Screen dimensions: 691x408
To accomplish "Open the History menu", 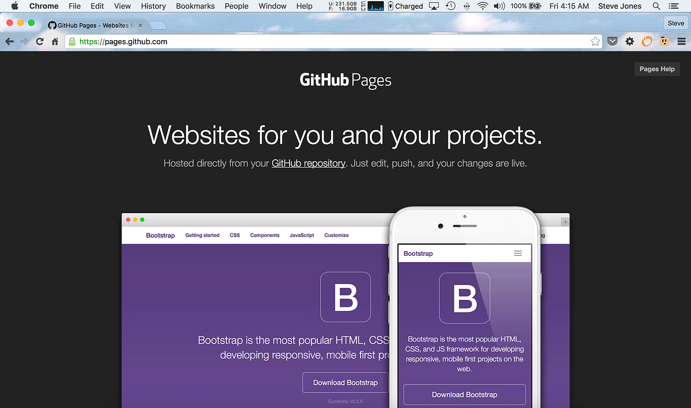I will pos(153,6).
